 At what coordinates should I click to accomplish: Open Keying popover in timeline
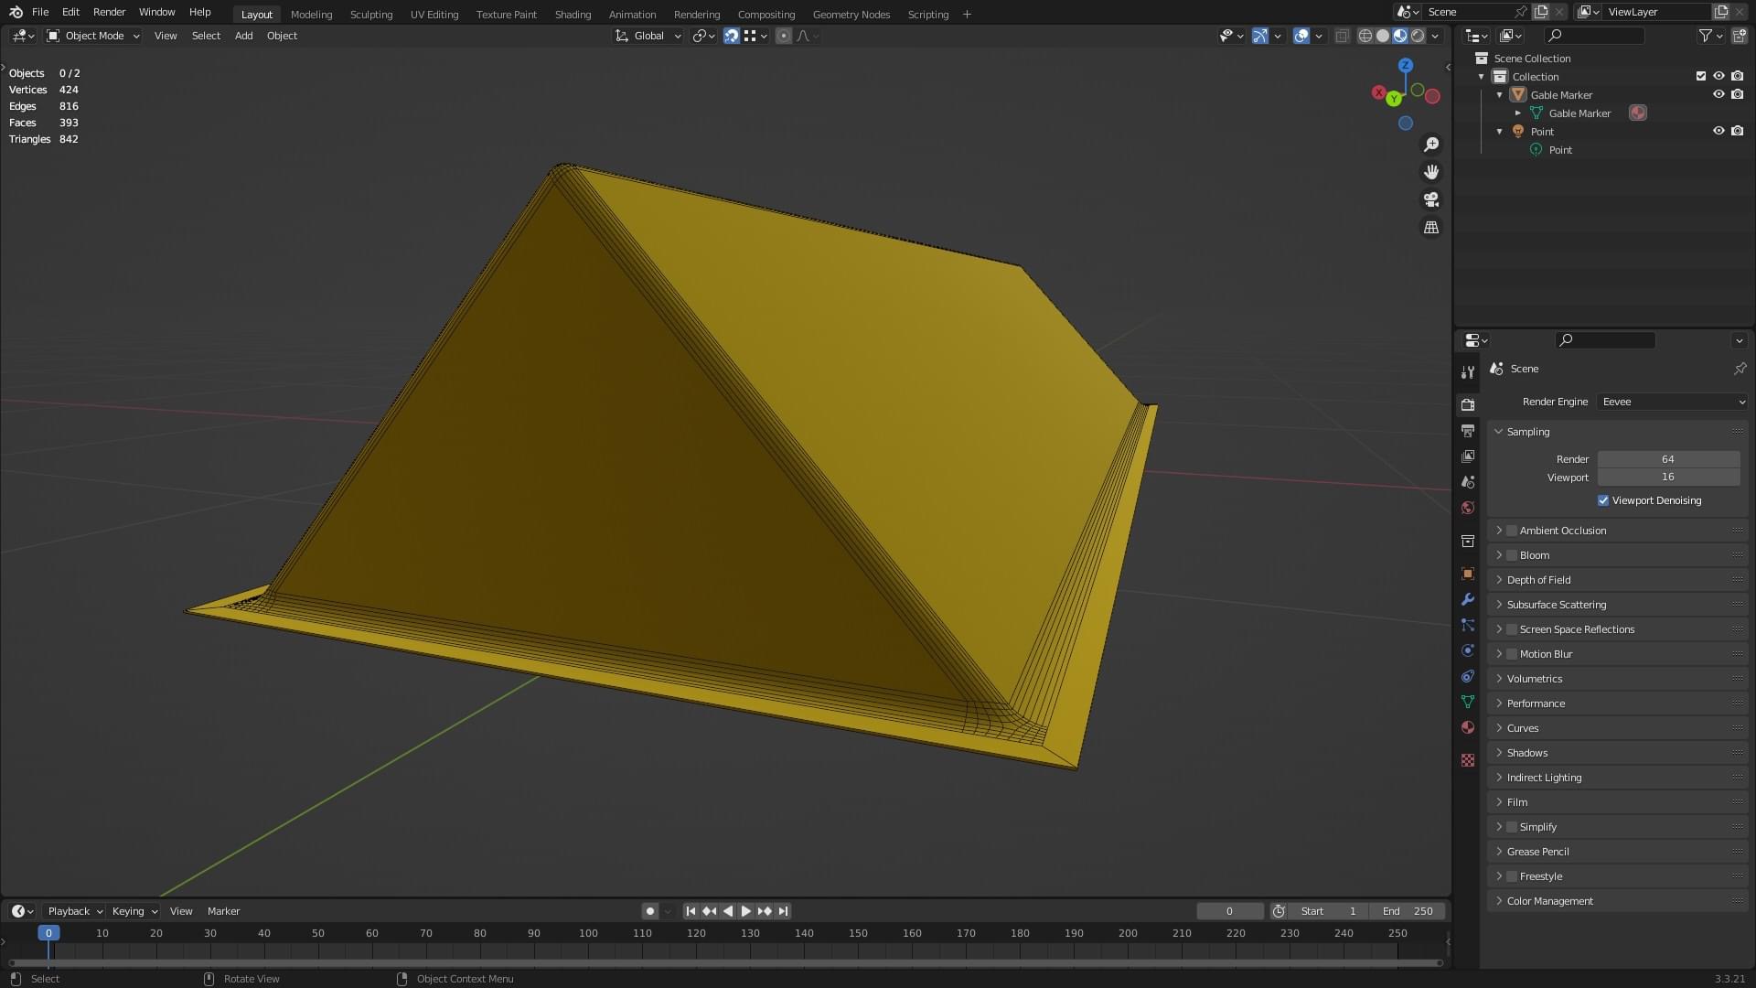point(134,911)
